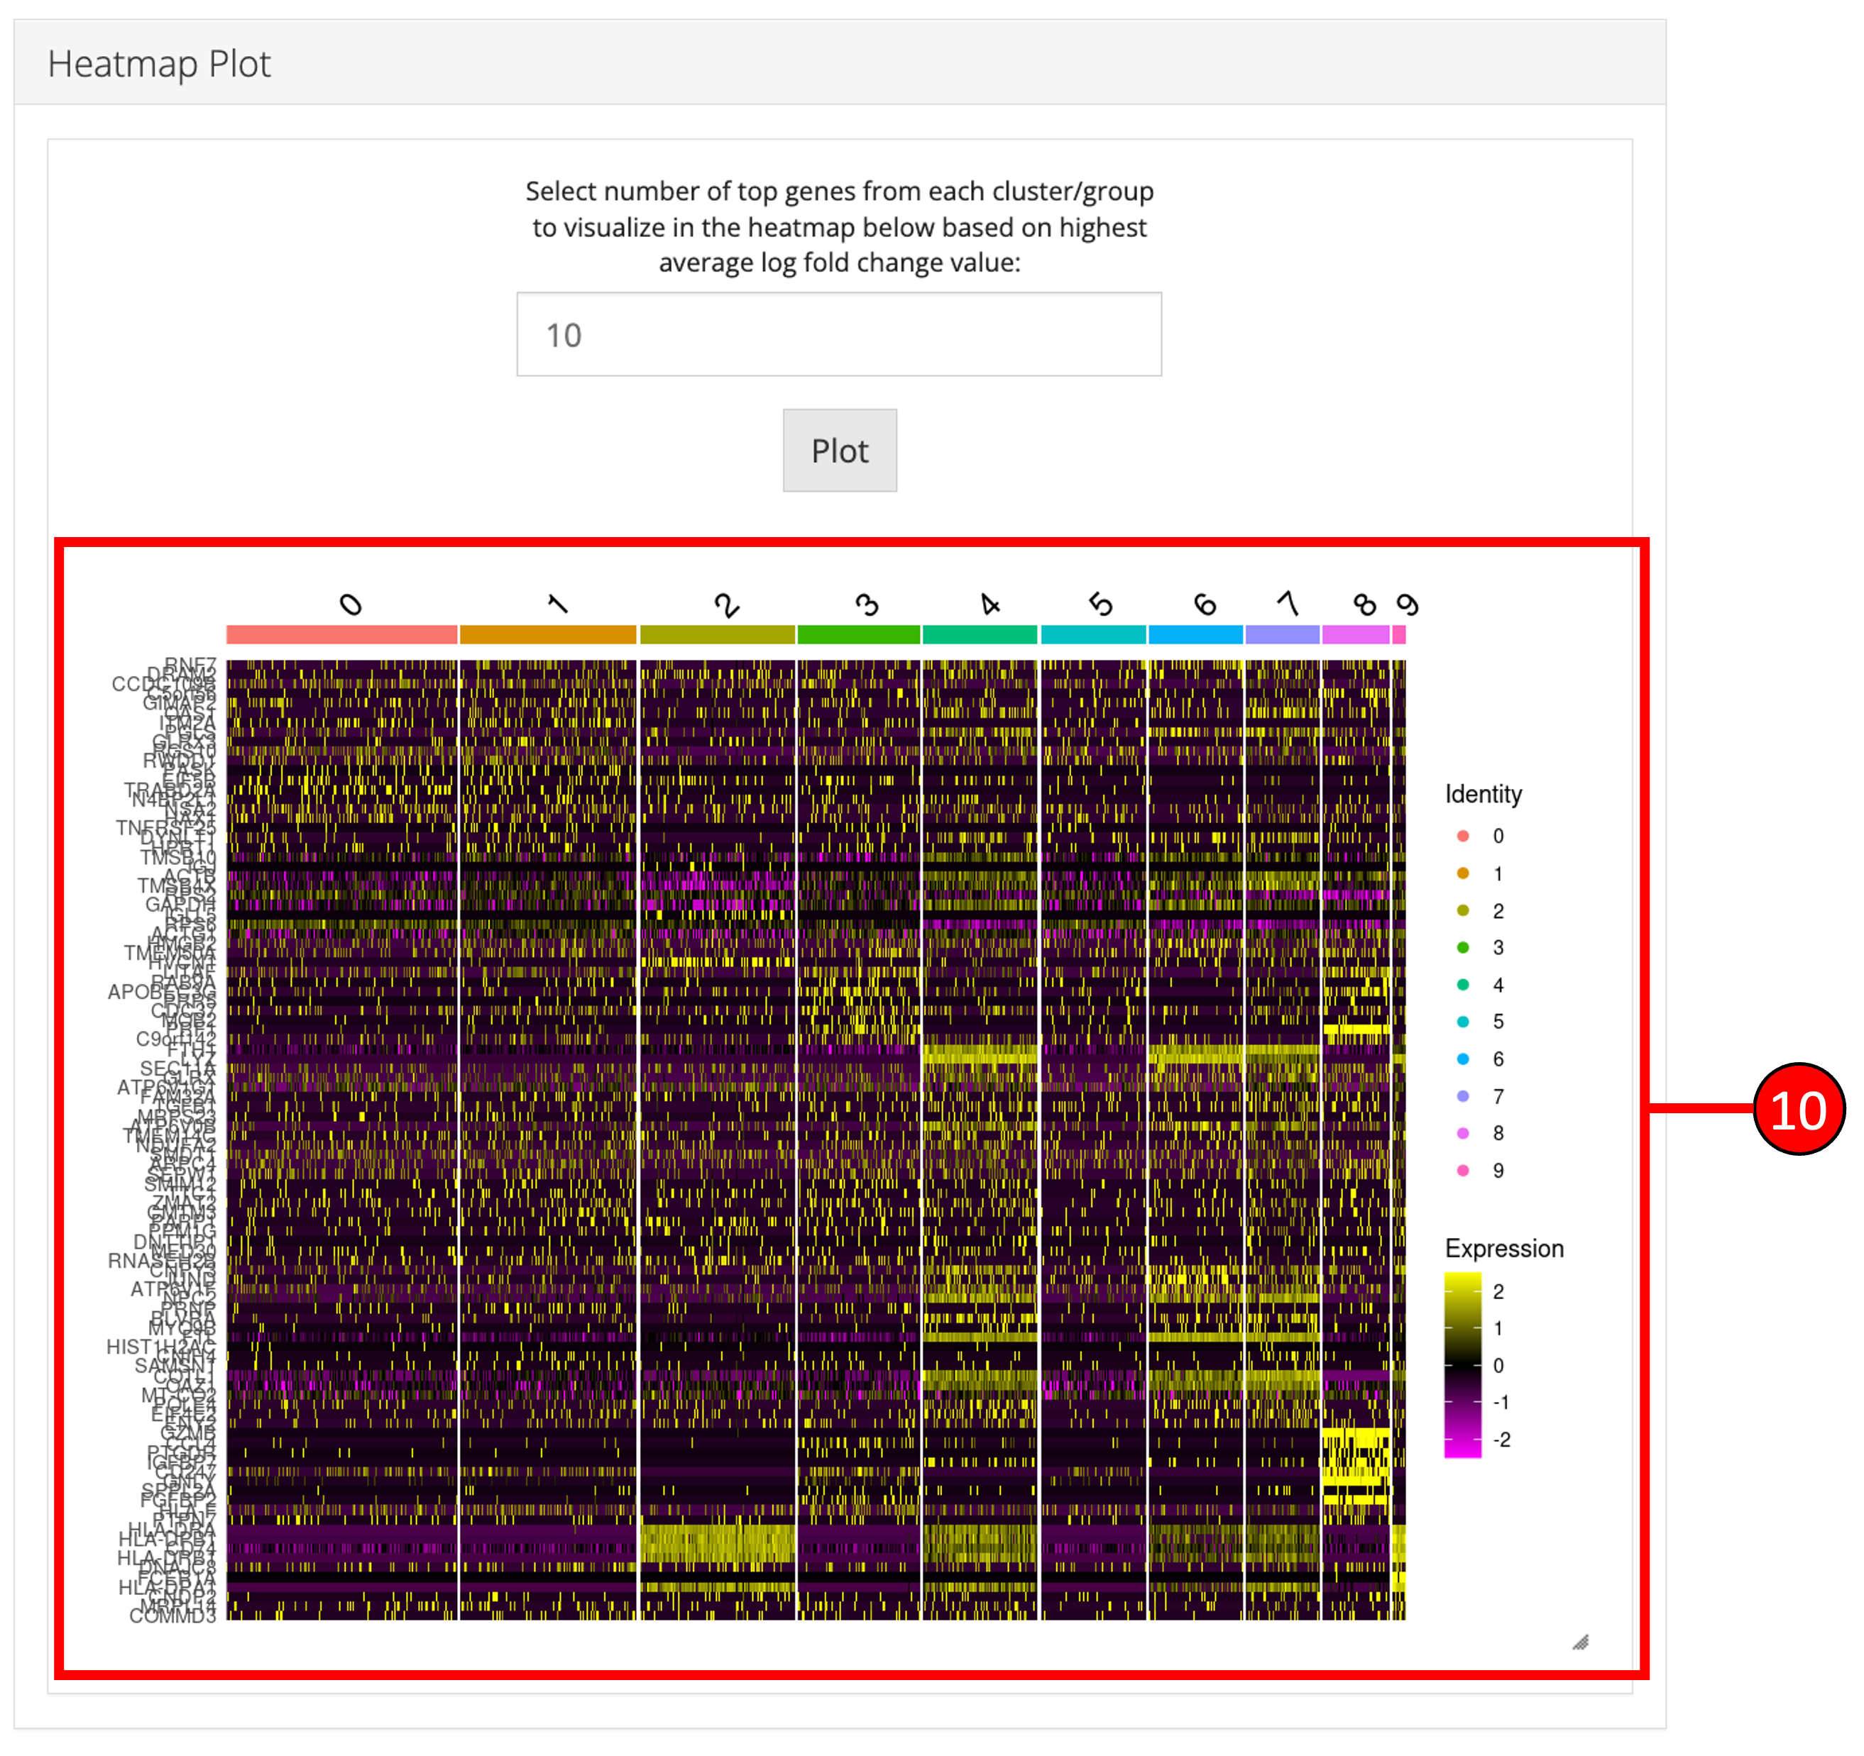
Task: Click the Plot button
Action: point(839,451)
